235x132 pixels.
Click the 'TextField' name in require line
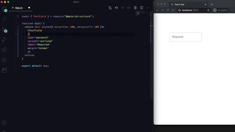[x=40, y=16]
